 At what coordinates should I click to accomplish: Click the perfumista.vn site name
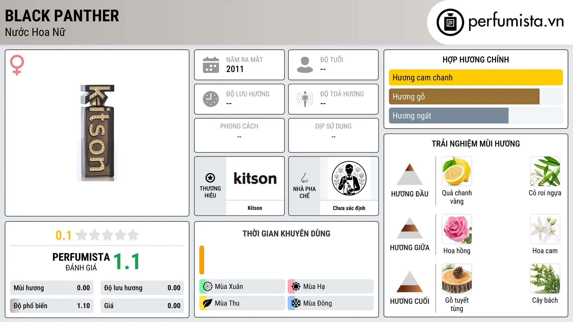516,21
